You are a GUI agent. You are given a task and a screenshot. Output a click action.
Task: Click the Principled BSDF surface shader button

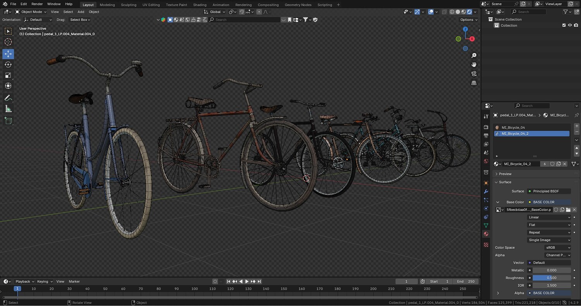(549, 191)
